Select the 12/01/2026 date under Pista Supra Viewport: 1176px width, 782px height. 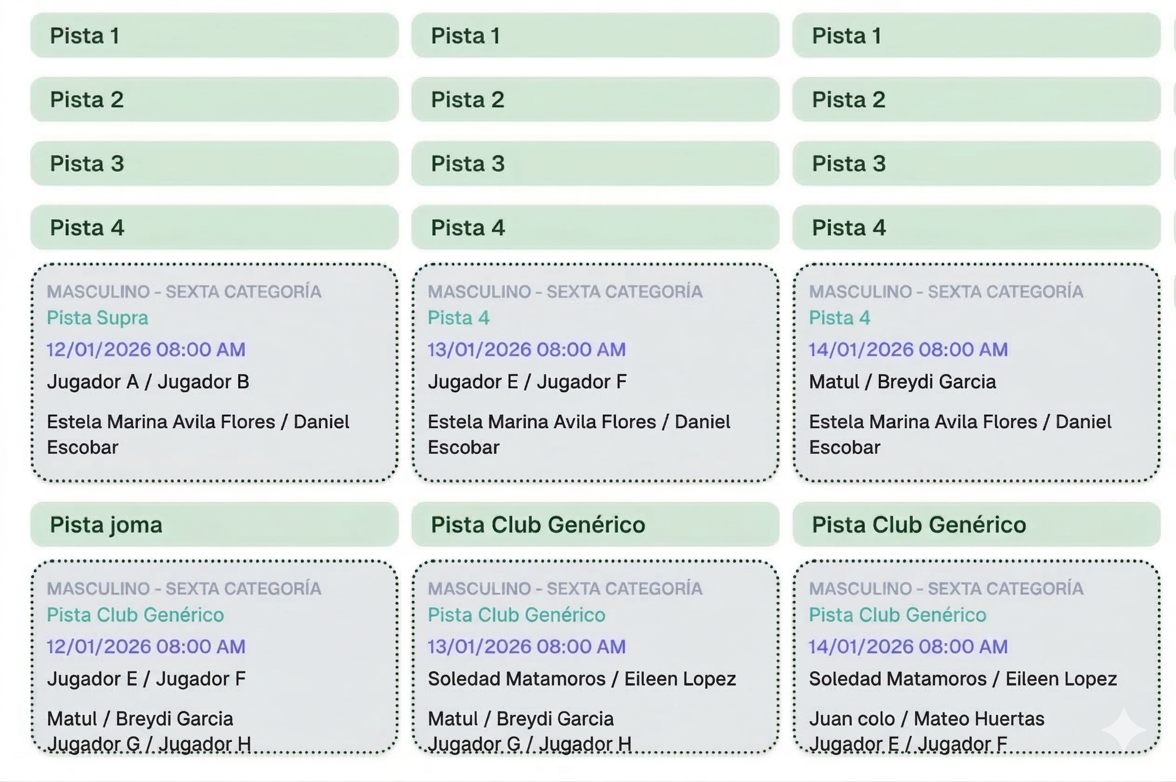(146, 350)
